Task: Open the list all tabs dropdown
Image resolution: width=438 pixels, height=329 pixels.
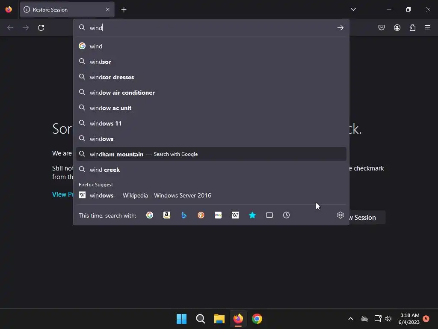Action: point(353,9)
